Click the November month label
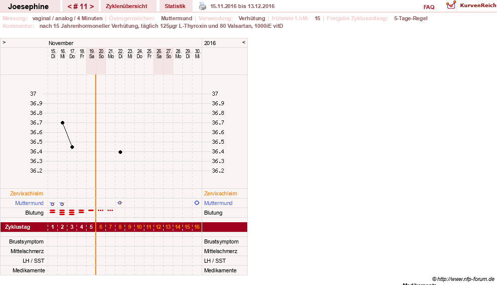Viewport: 497px width, 285px height. 61,43
